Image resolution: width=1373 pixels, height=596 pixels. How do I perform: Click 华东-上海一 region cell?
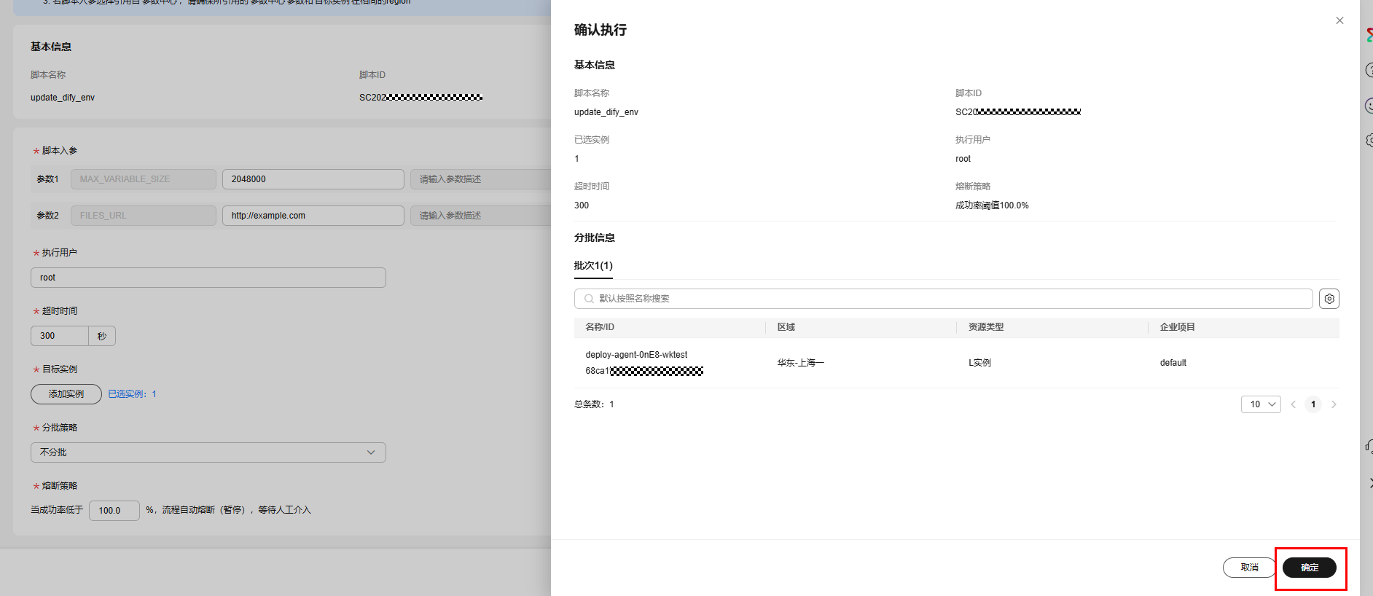coord(800,363)
